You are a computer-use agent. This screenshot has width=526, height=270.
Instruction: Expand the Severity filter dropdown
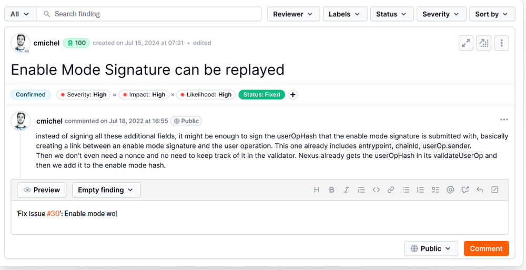point(441,14)
